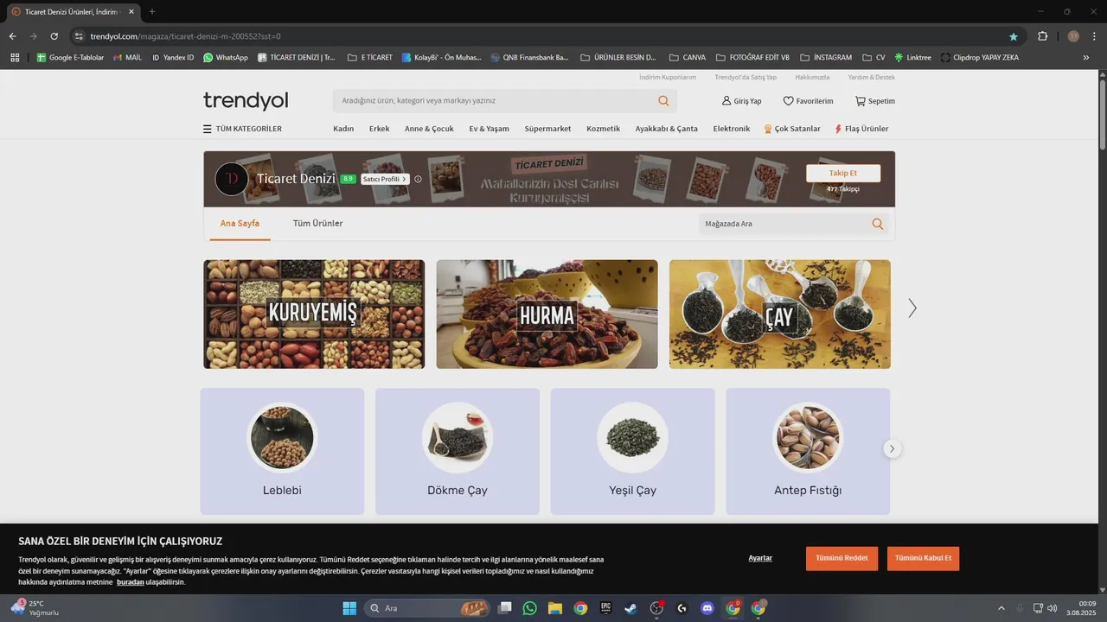The image size is (1107, 622).
Task: Open Clipdrop YAPAY ZEKA bookmark
Action: pos(979,57)
